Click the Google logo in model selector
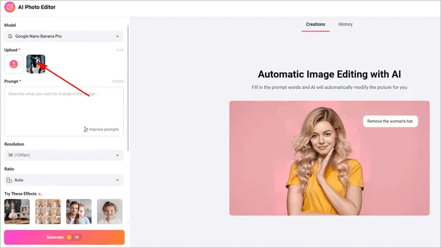 point(10,36)
